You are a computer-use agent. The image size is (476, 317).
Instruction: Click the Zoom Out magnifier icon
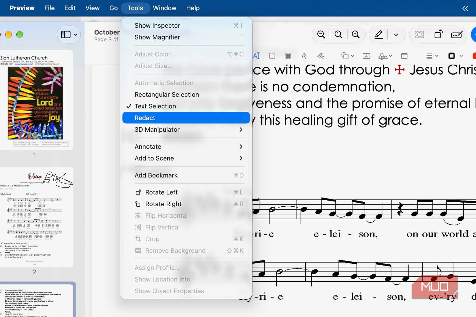tap(321, 35)
